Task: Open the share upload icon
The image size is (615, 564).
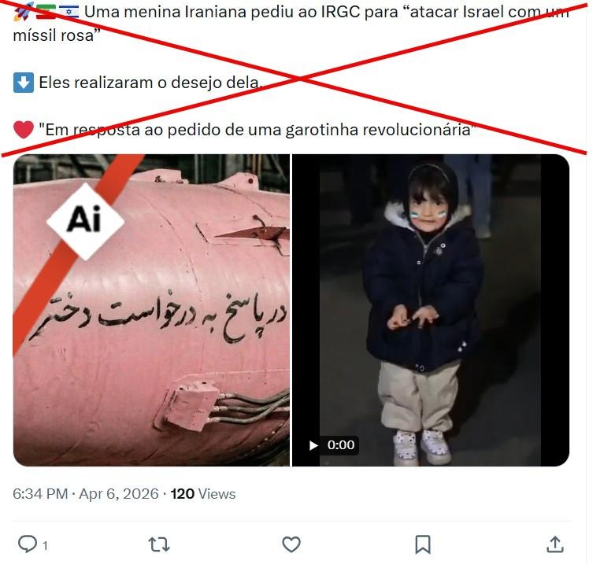Action: [x=555, y=544]
